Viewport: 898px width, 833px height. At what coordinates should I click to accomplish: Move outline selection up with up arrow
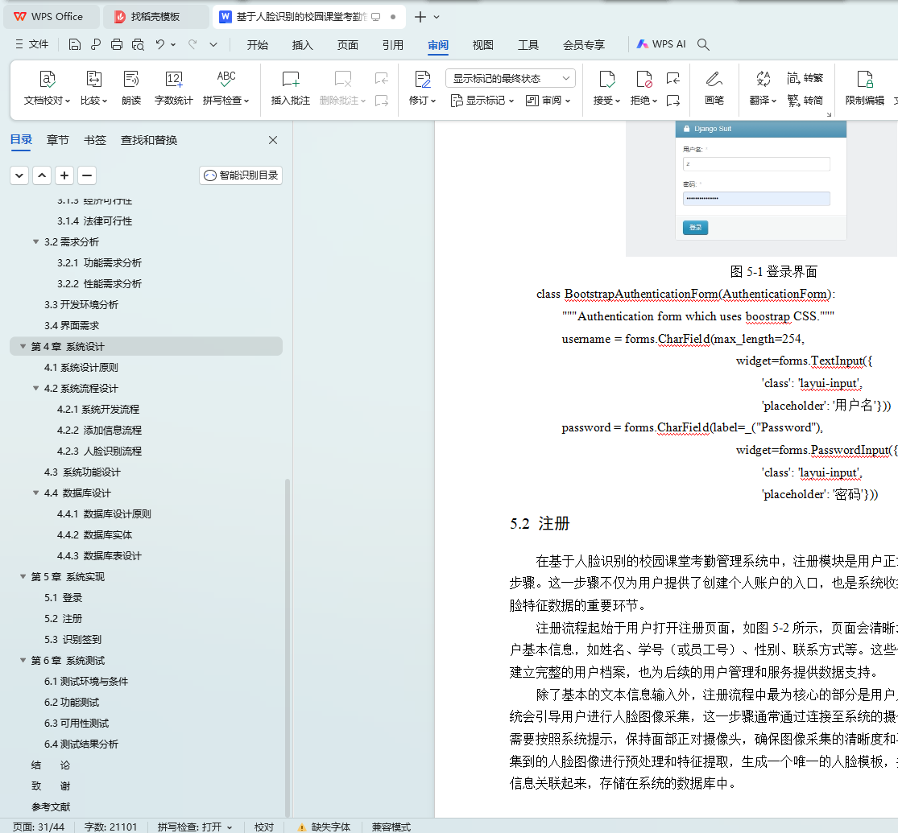[x=42, y=175]
